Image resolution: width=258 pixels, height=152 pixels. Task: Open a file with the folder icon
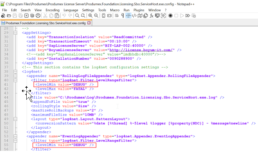(x=9, y=16)
